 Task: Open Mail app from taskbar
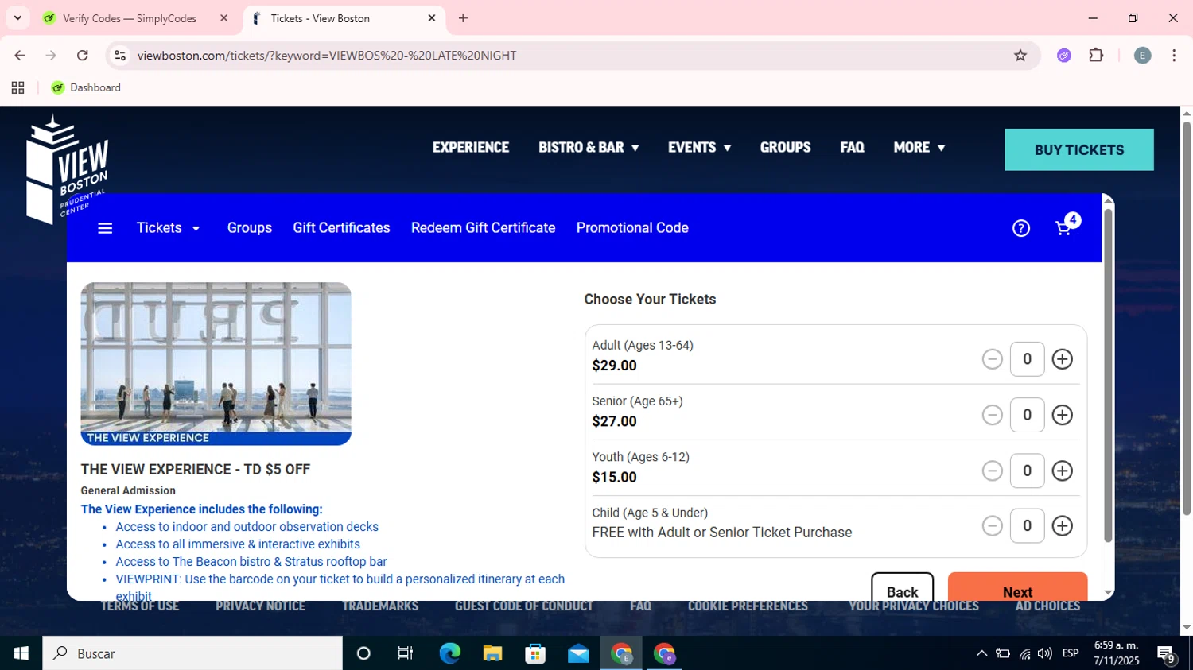(x=578, y=653)
